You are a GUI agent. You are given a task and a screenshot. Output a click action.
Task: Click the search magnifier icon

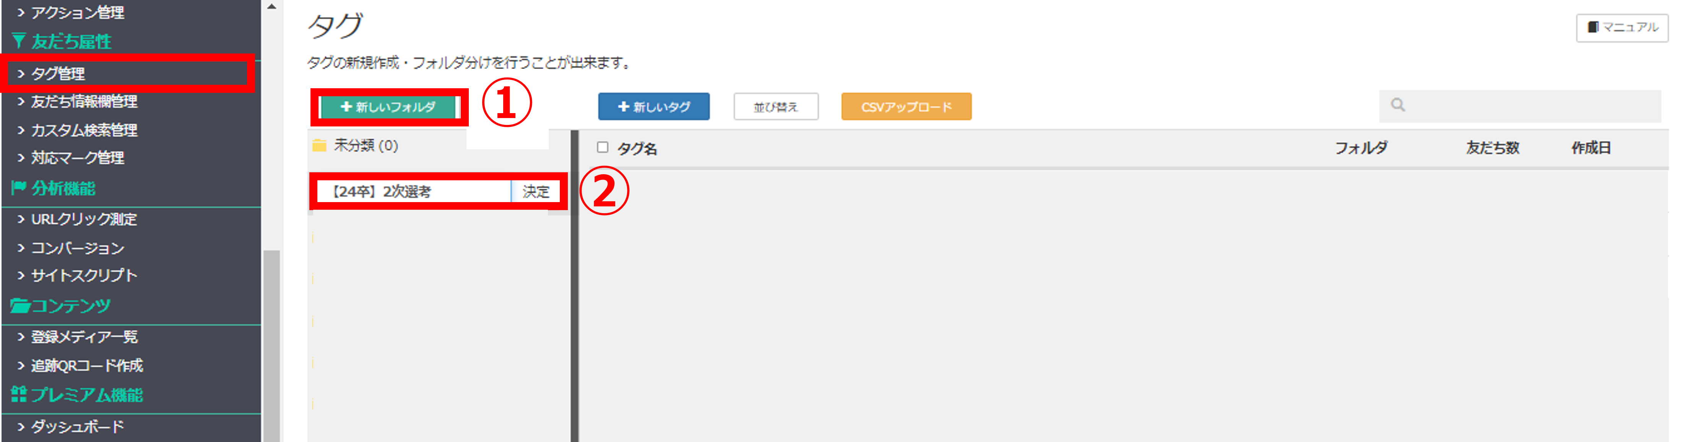click(x=1398, y=105)
